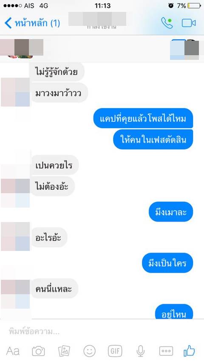Tap the microphone voice message icon
Image resolution: width=204 pixels, height=363 pixels.
140,351
